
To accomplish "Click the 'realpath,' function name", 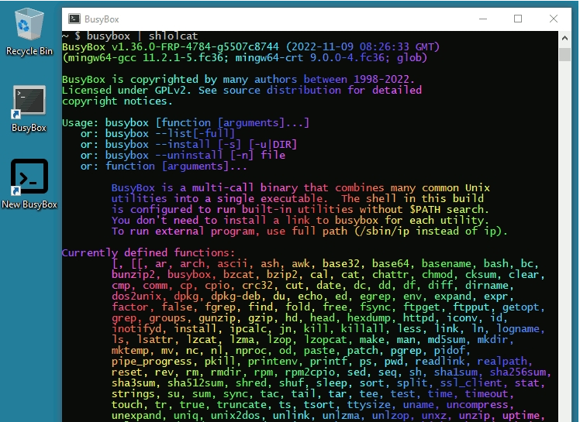I will tap(506, 362).
